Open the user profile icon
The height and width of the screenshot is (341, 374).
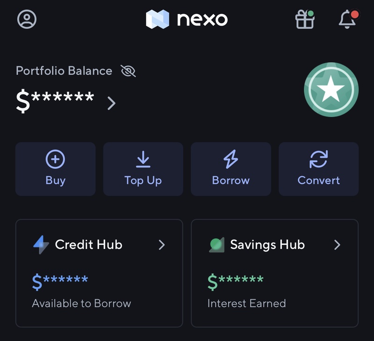(x=27, y=19)
